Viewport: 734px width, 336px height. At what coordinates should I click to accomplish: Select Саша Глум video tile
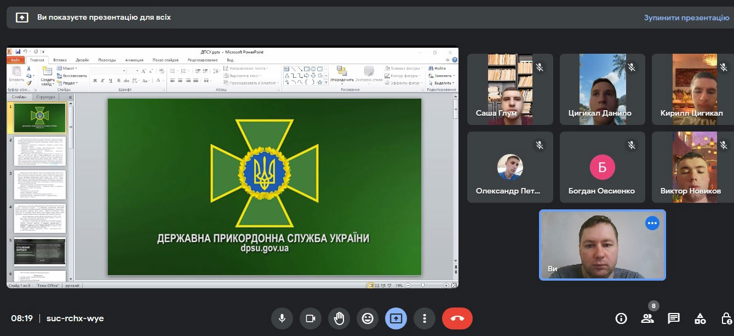click(510, 89)
